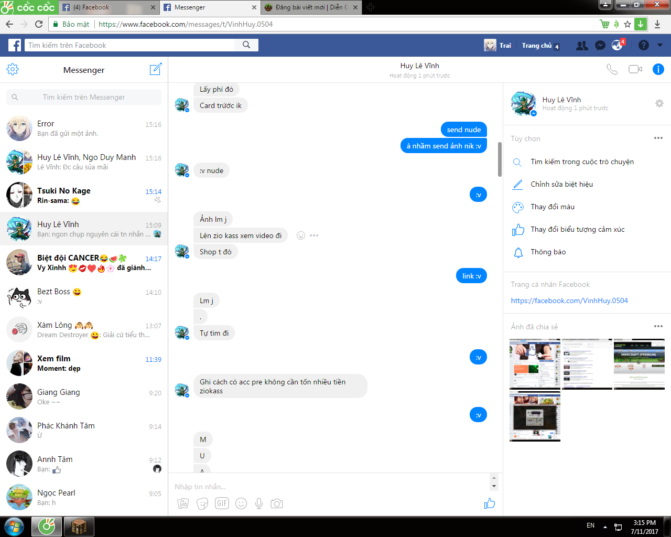Open the Tsuki No Kage conversation
Image resolution: width=671 pixels, height=537 pixels.
coord(84,196)
